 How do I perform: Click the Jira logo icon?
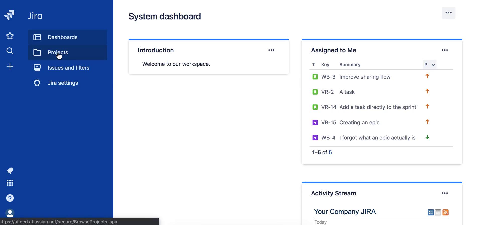coord(9,15)
